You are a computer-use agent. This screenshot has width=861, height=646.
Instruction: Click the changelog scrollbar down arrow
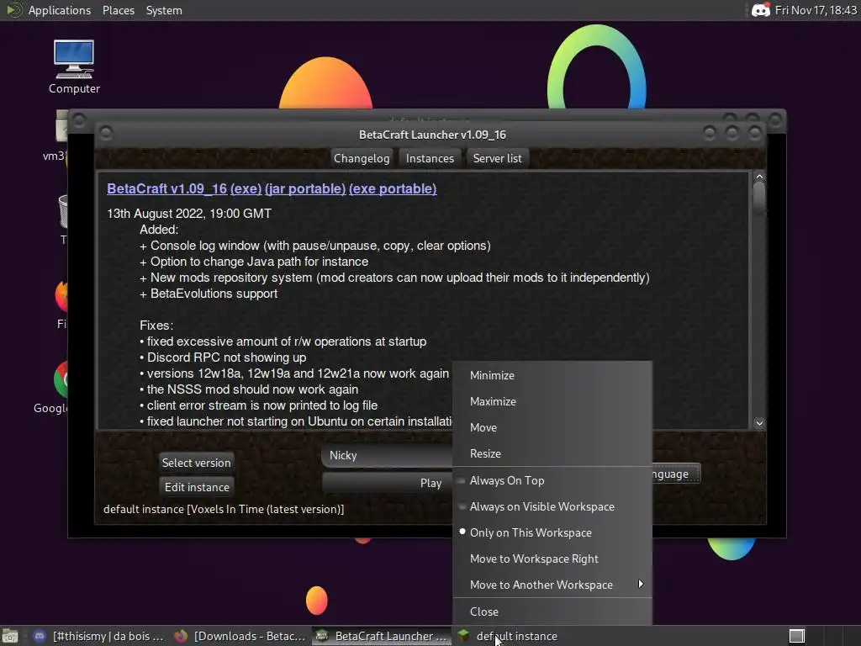(759, 423)
